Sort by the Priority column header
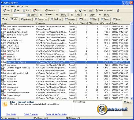 [x=73, y=23]
